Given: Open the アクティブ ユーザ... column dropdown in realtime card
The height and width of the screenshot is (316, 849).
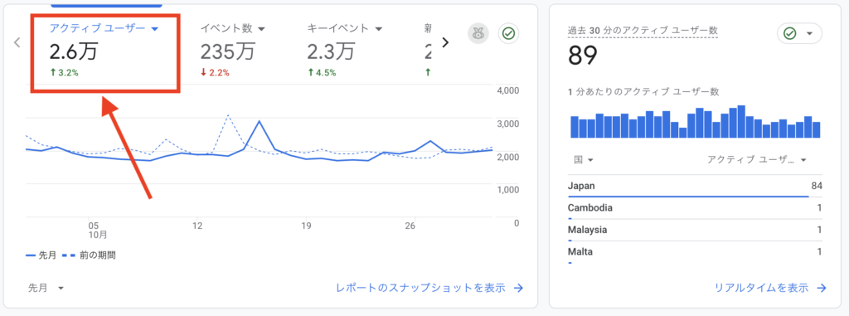Looking at the screenshot, I should (757, 159).
